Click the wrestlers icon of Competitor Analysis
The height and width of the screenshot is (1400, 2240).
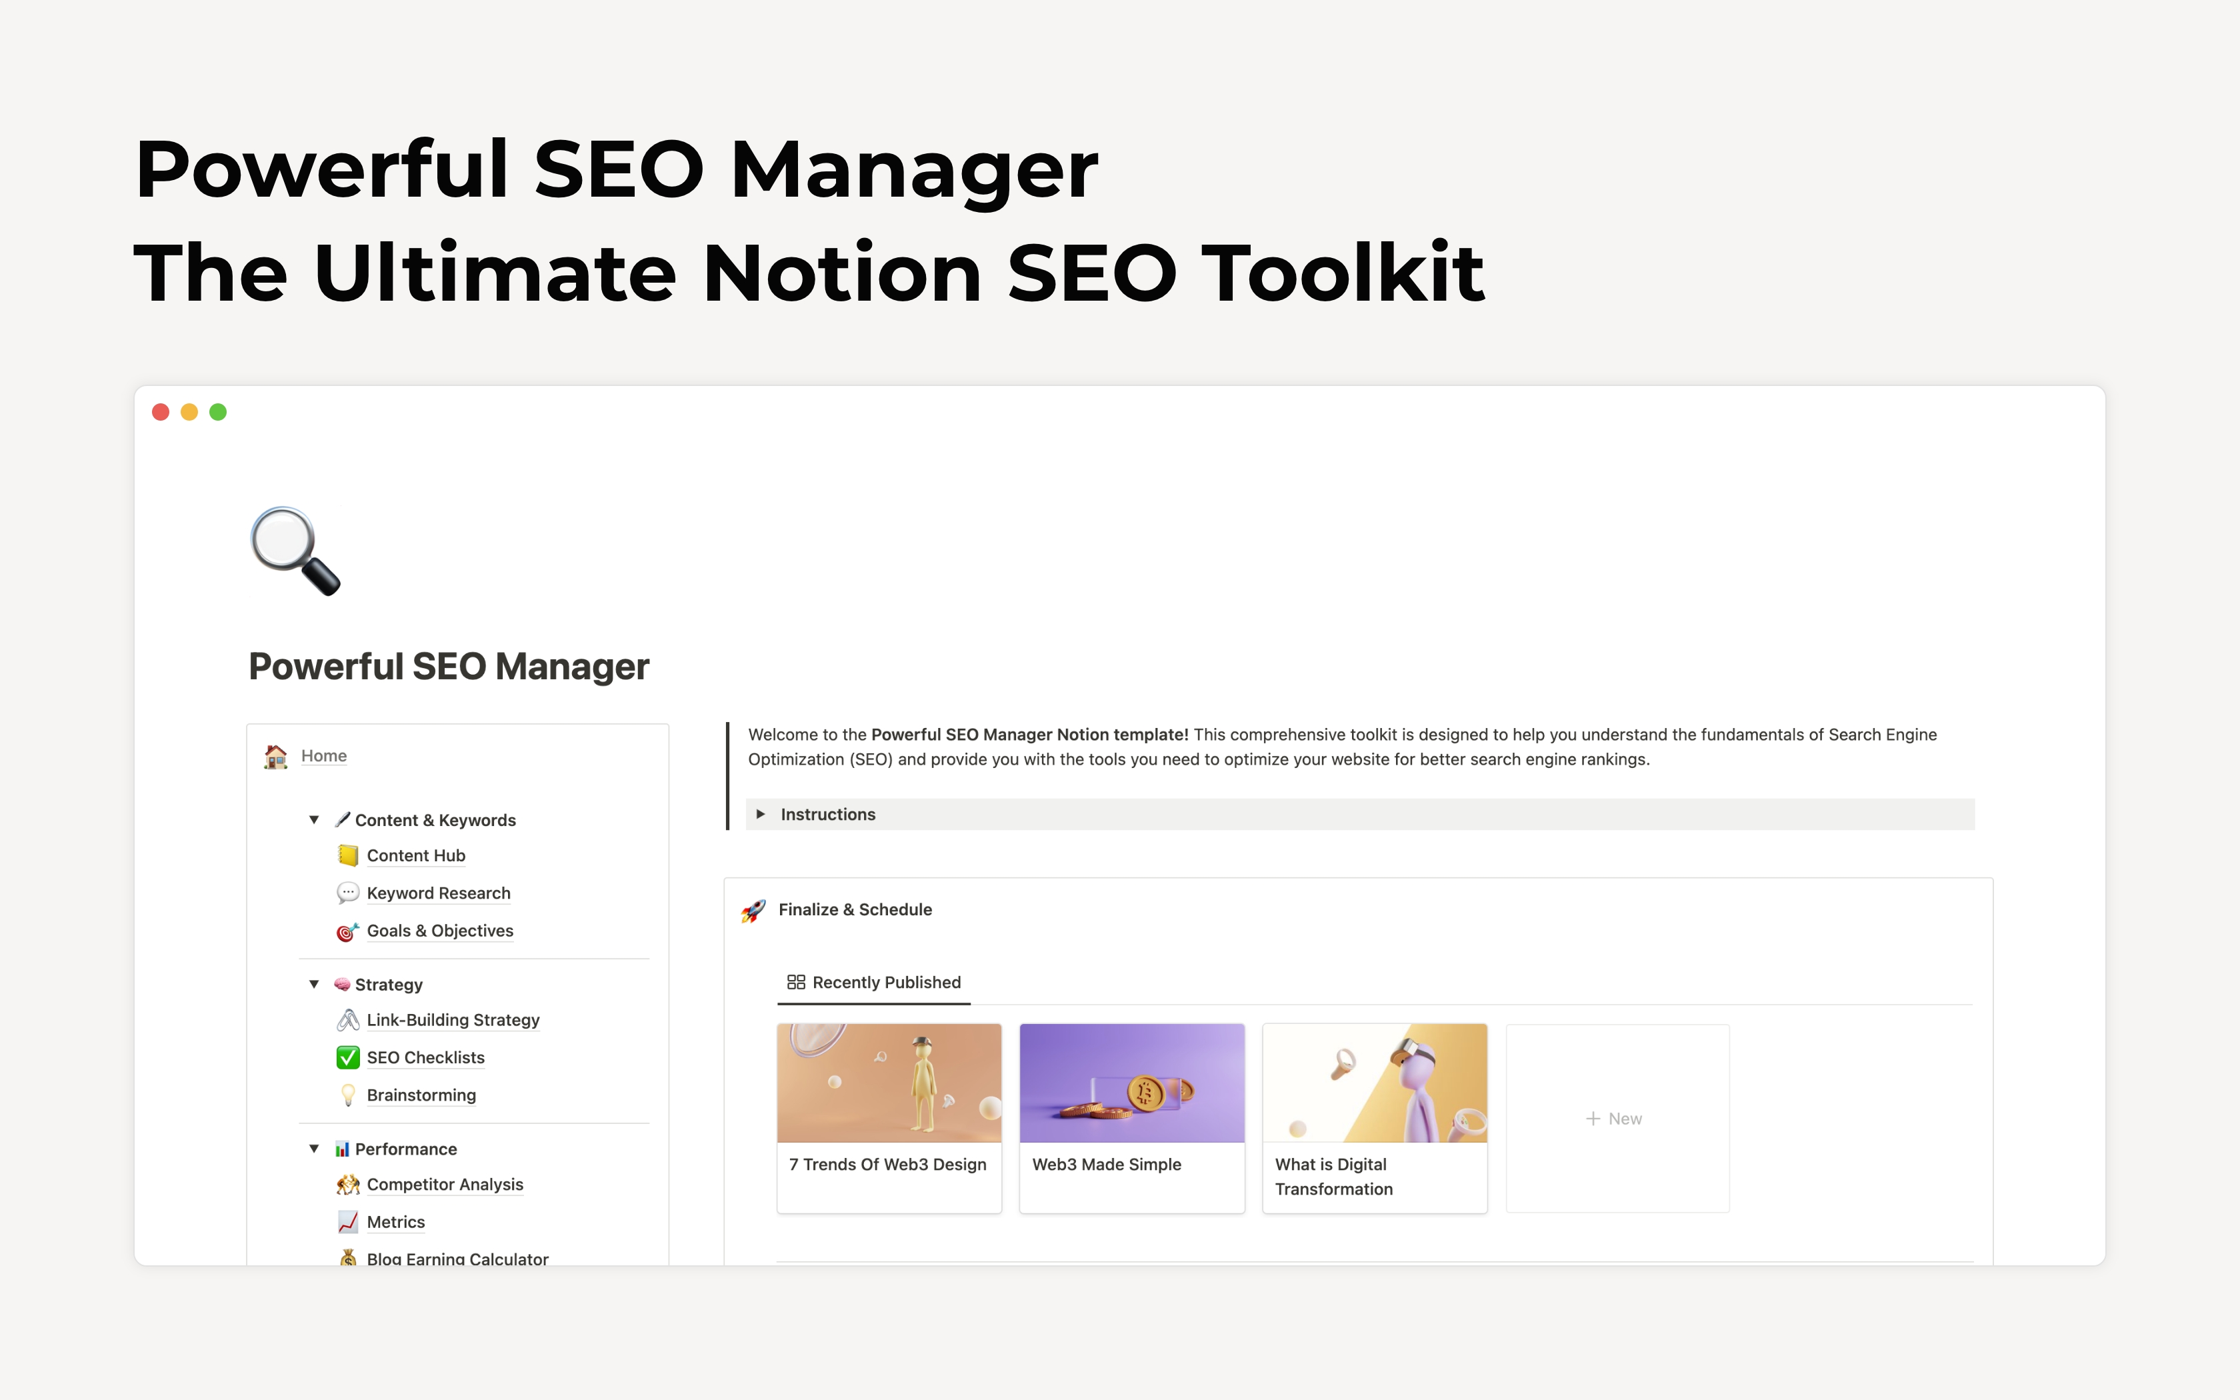348,1185
